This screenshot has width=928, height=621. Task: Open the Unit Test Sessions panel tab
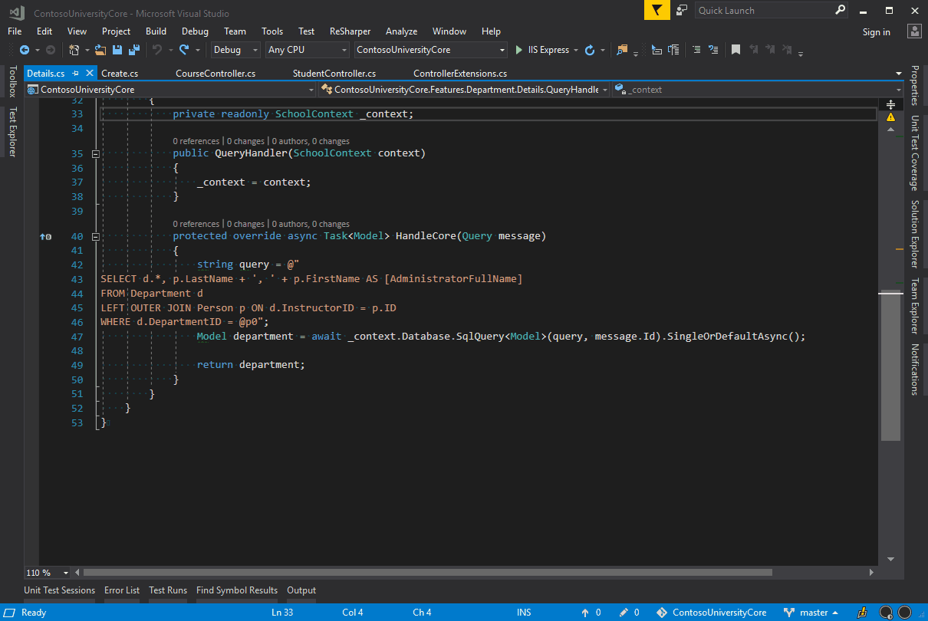coord(60,590)
